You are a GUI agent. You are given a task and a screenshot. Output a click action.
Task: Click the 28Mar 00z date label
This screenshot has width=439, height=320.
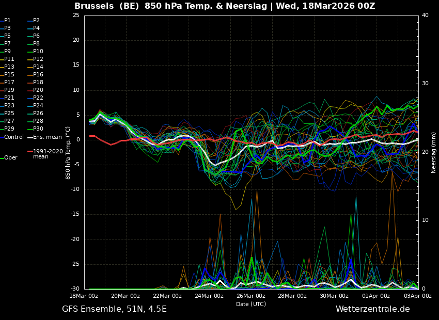pyautogui.click(x=292, y=296)
